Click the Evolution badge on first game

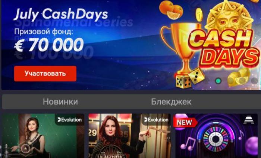[69, 120]
